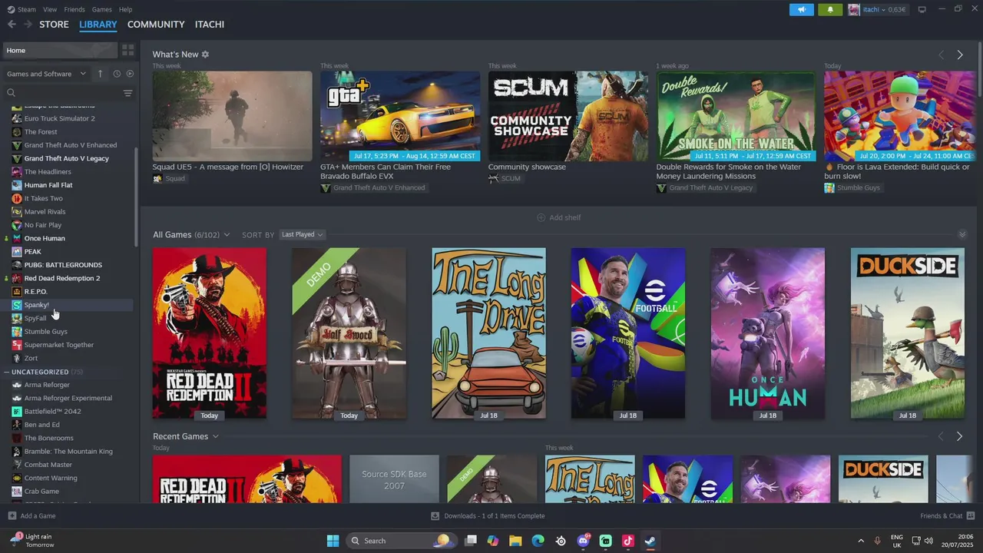Open the Games and Software filter dropdown
This screenshot has height=553, width=983.
tap(46, 74)
